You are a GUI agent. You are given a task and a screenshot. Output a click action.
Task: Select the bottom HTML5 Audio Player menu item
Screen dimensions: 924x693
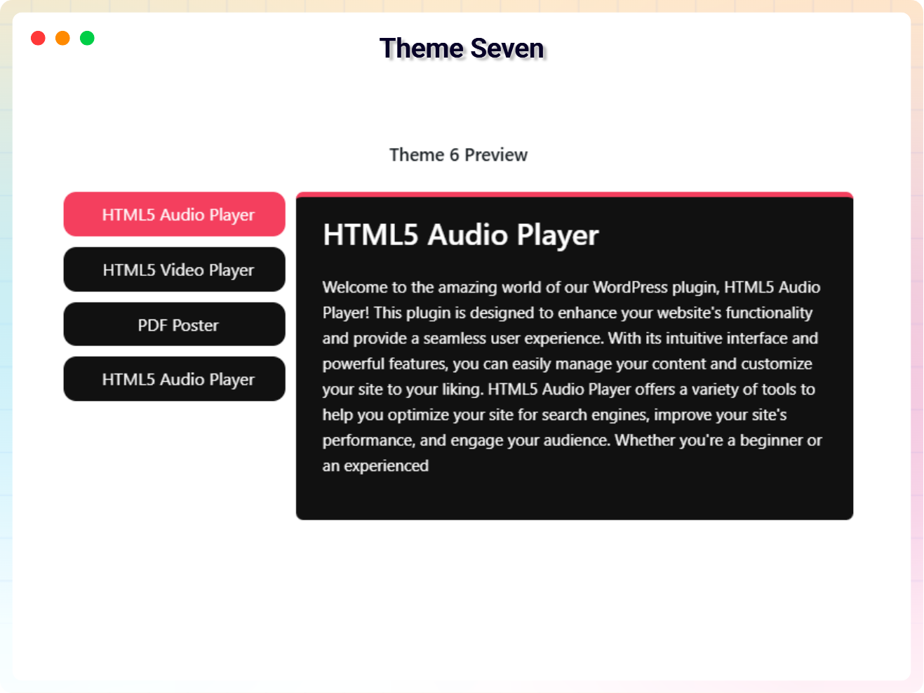(174, 378)
